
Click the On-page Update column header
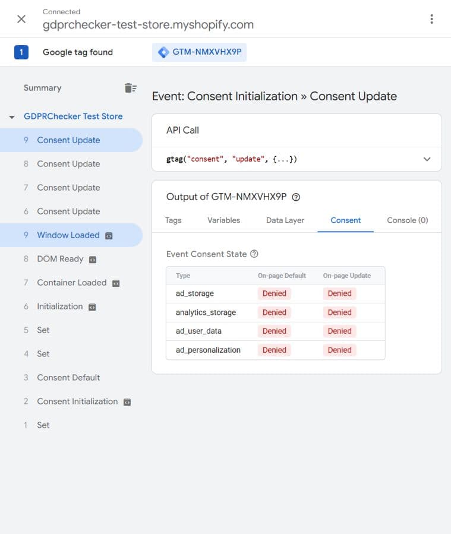(x=347, y=276)
